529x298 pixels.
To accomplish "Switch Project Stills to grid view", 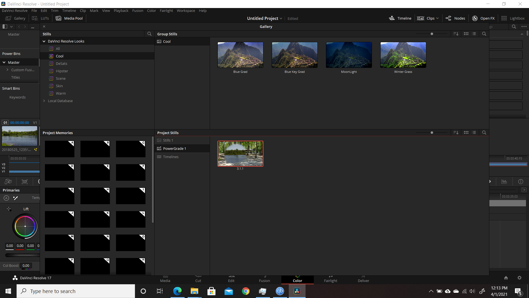I will pyautogui.click(x=466, y=132).
